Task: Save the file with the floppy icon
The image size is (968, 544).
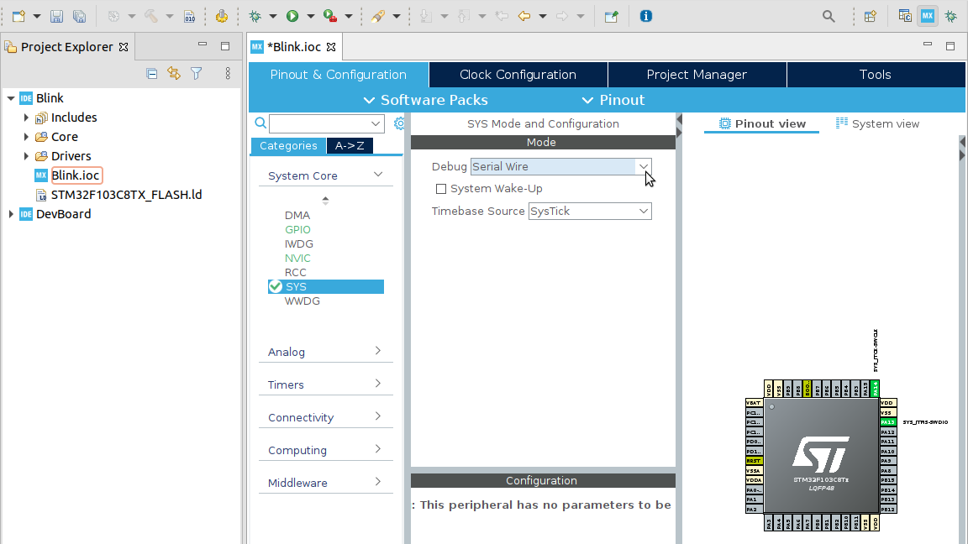Action: [x=57, y=16]
